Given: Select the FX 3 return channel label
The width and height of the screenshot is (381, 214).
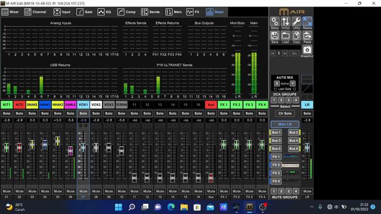Looking at the screenshot, I should pos(249,105).
